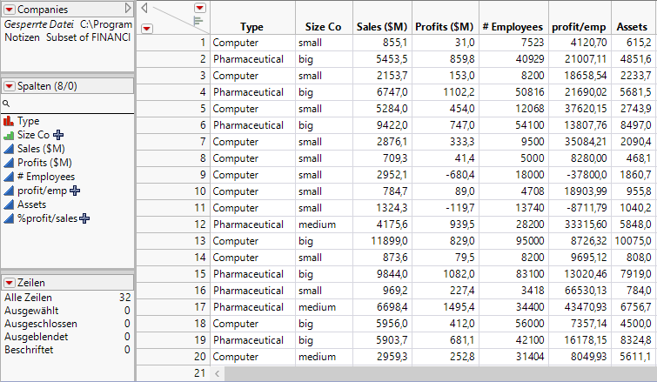Open the Companies red triangle menu
Image resolution: width=657 pixels, height=382 pixels.
[10, 10]
